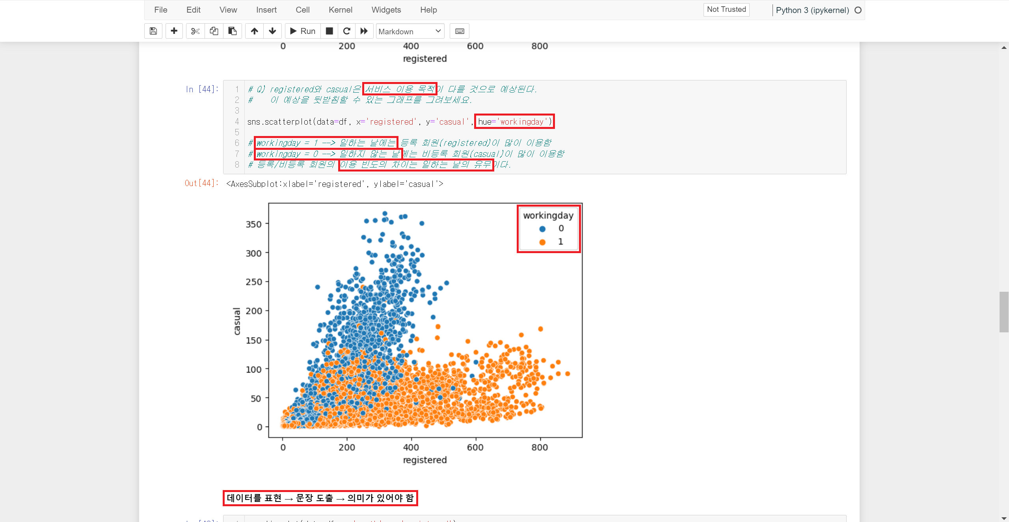1009x522 pixels.
Task: Interrupt the kernel with the stop icon
Action: [x=330, y=31]
